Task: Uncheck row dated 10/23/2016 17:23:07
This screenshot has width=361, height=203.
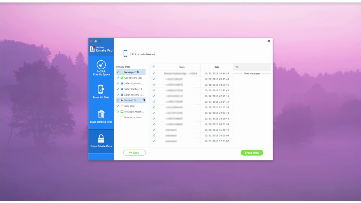Action: click(x=154, y=141)
